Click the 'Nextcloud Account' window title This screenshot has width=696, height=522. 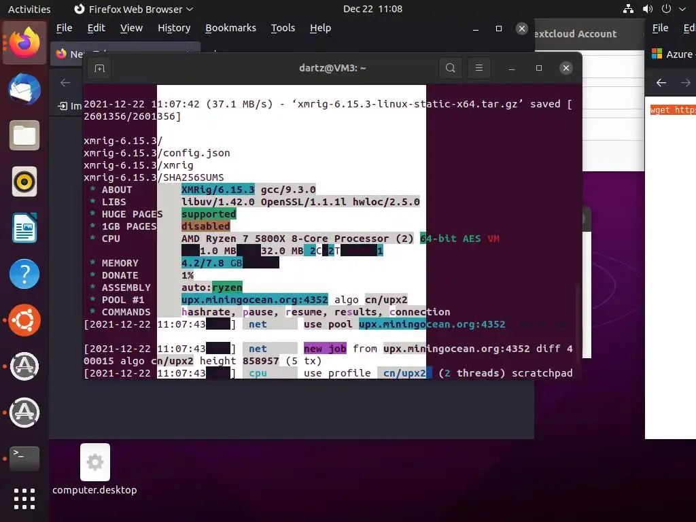[576, 34]
